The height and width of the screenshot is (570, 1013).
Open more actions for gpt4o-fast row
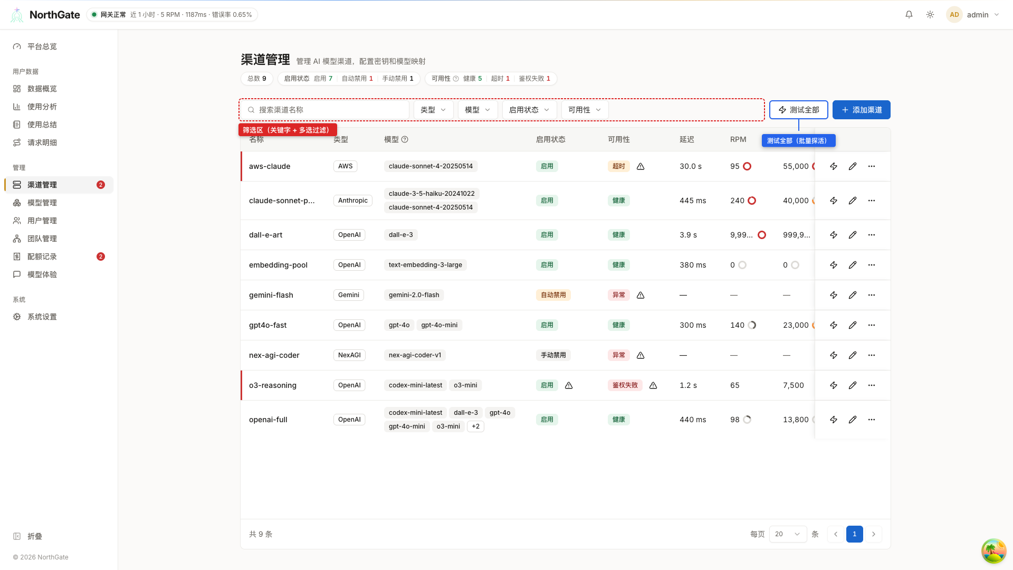[x=872, y=325]
